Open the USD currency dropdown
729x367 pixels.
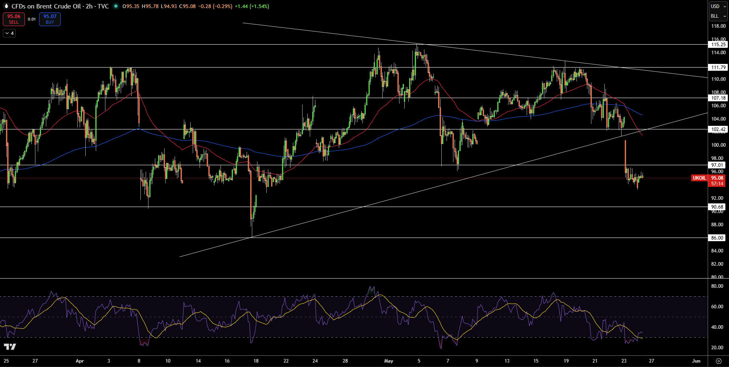pos(718,6)
